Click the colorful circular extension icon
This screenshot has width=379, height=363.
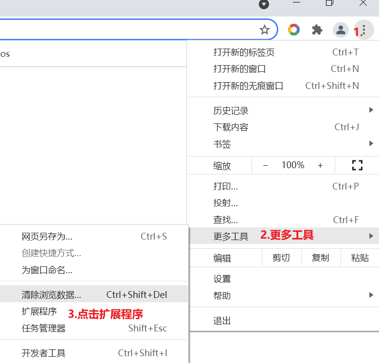pos(294,30)
